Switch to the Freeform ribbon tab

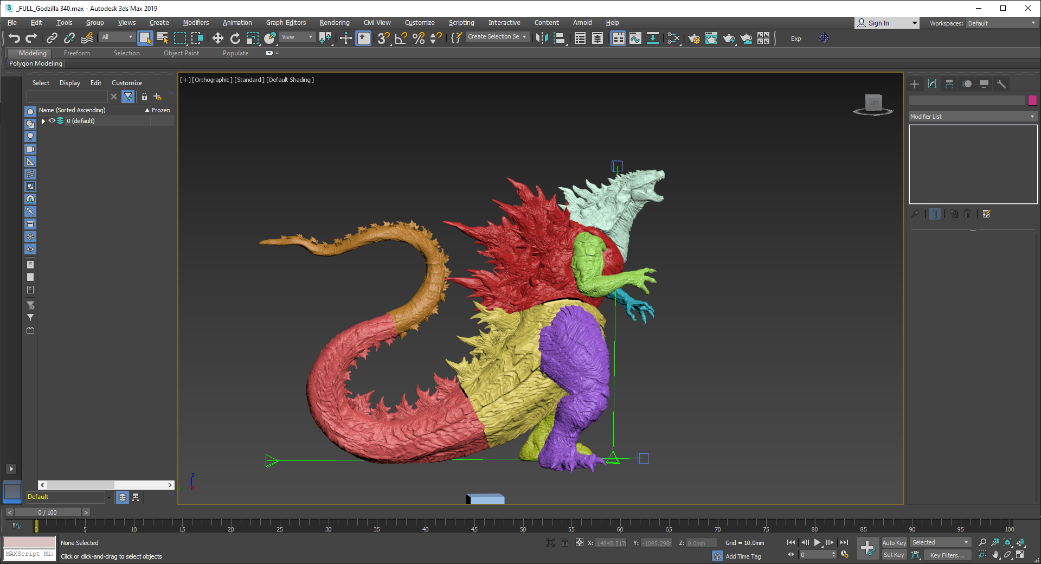coord(76,53)
